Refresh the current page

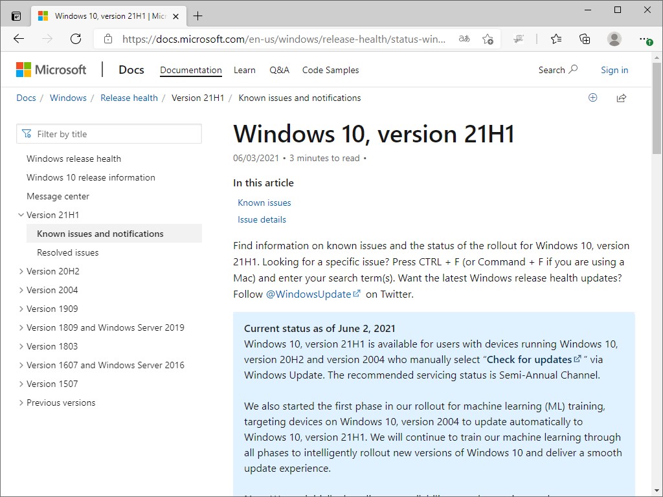click(76, 39)
